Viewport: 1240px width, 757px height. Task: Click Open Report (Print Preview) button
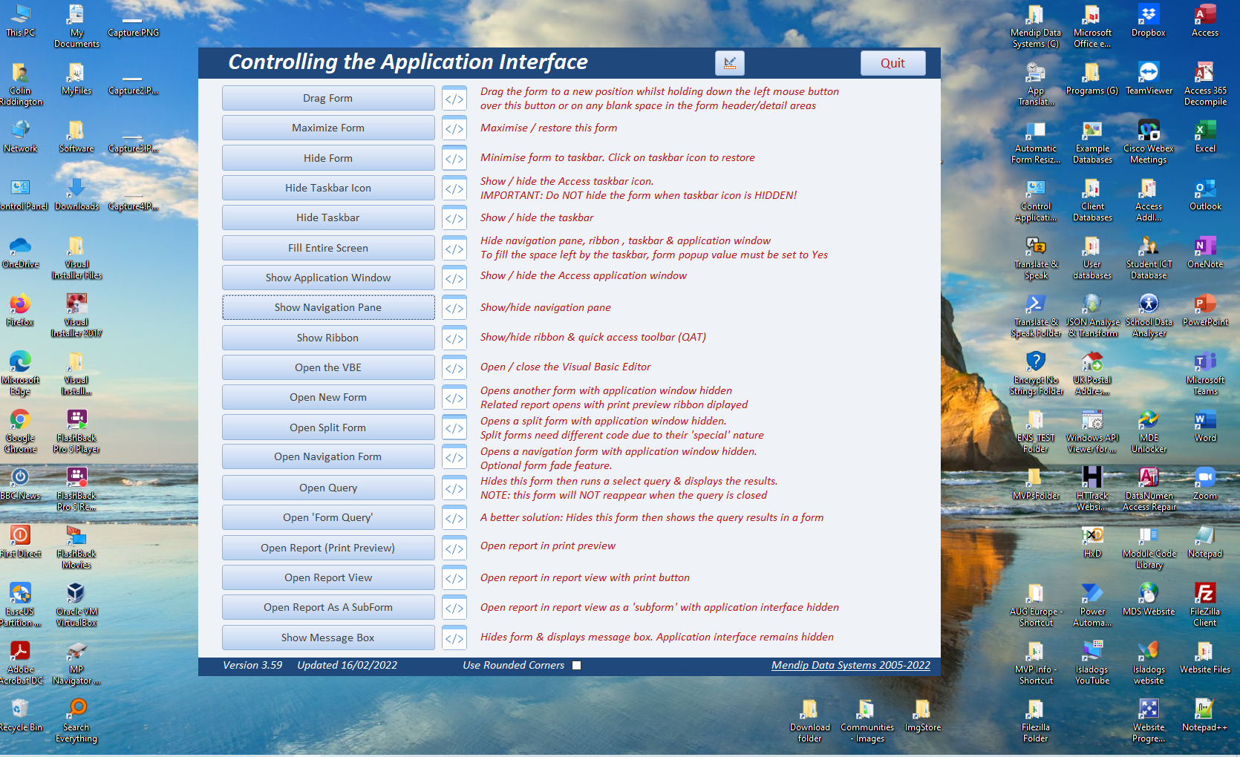[x=328, y=548]
